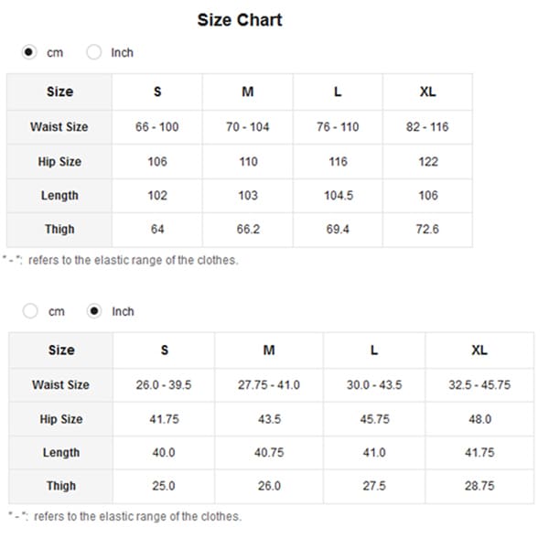Screen dimensions: 549x549
Task: Click the 66.2 thigh cell
Action: [247, 229]
